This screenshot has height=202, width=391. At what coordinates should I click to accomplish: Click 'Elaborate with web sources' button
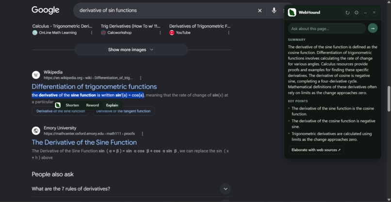click(x=316, y=150)
